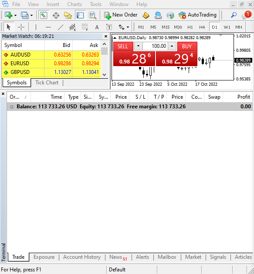Toggle the Navigator folder-star icon
Viewport: 254px width, 274px height.
(x=68, y=15)
